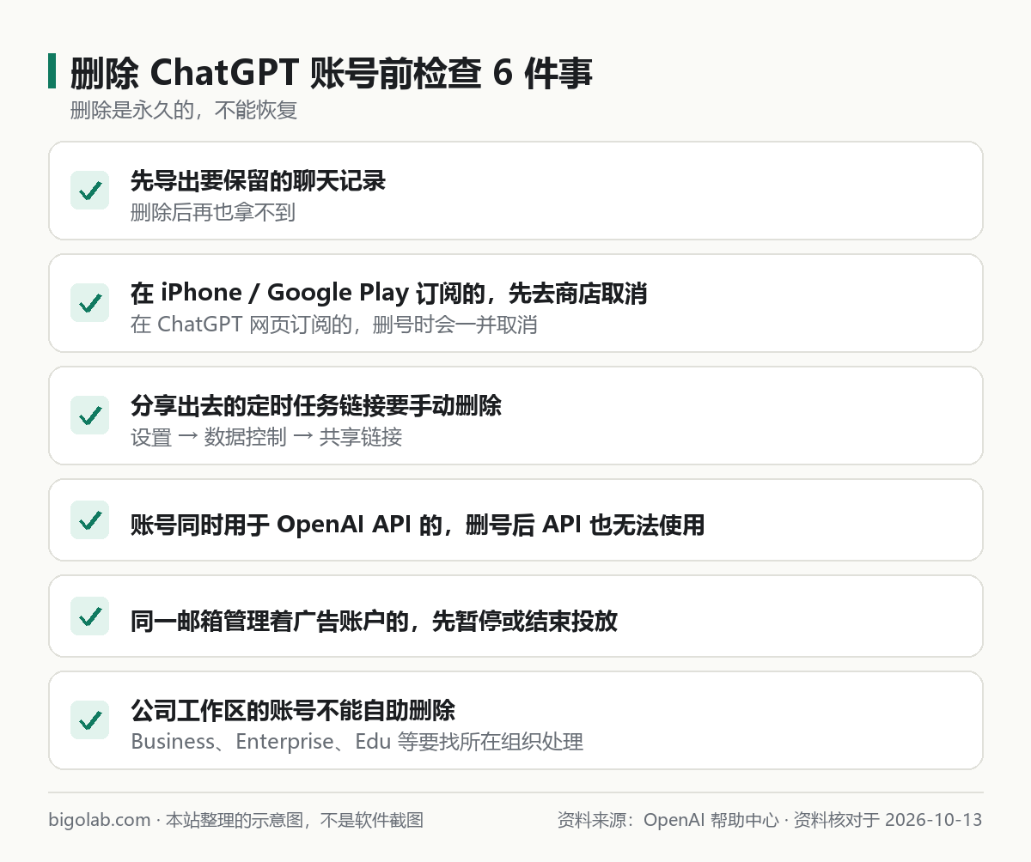Image resolution: width=1031 pixels, height=862 pixels.
Task: Click the text 公司工作区的账号不能自助删除
Action: (x=293, y=710)
